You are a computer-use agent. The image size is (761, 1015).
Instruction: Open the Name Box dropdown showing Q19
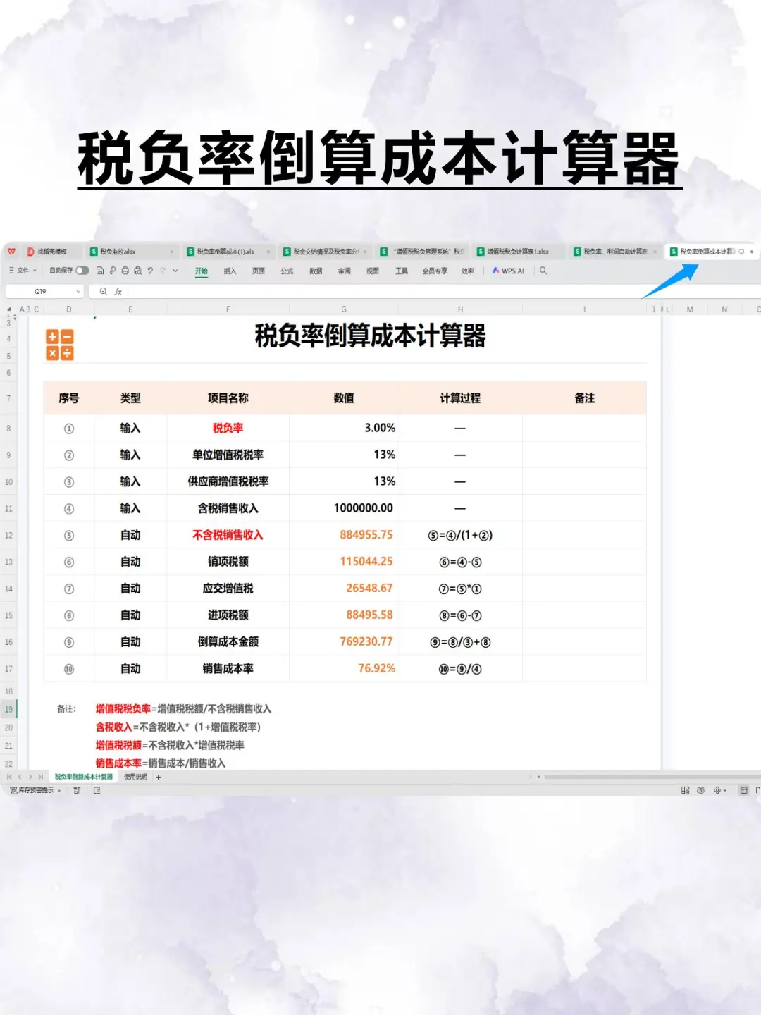coord(78,290)
